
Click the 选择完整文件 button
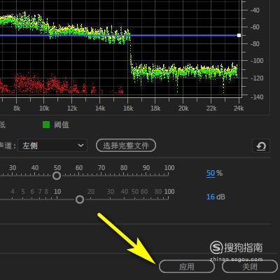(126, 146)
